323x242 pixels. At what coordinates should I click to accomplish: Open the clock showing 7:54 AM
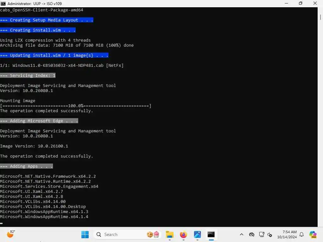pos(287,234)
